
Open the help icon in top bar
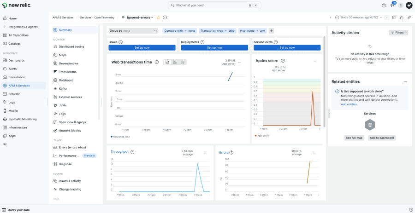coord(384,5)
